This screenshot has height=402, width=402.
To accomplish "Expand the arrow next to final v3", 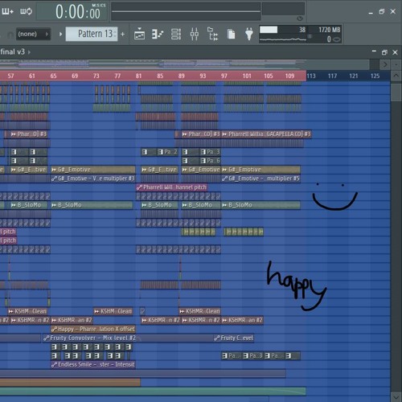I will coord(29,52).
